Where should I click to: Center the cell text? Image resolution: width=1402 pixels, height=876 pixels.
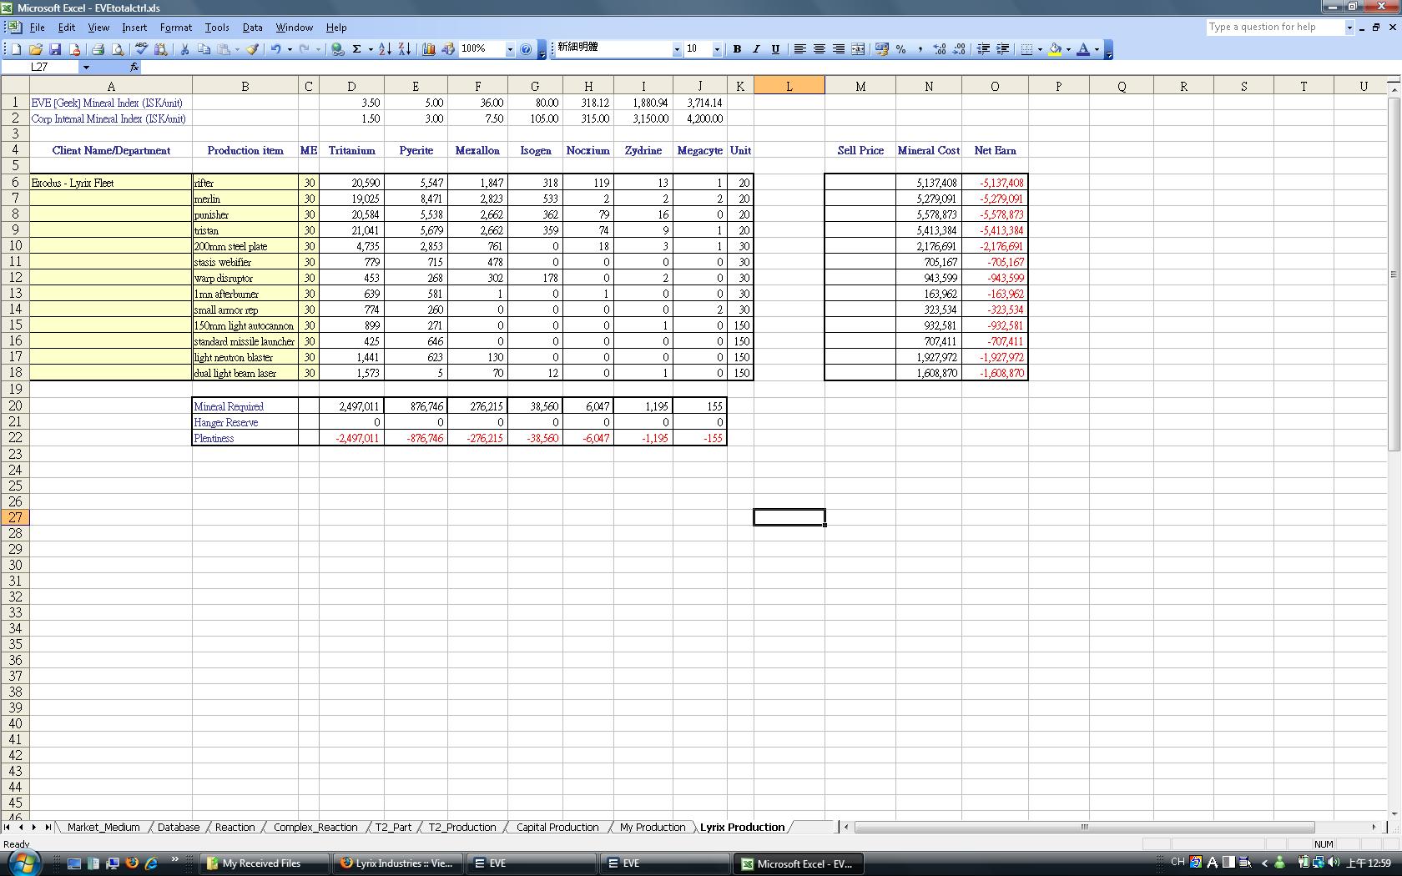pyautogui.click(x=819, y=49)
